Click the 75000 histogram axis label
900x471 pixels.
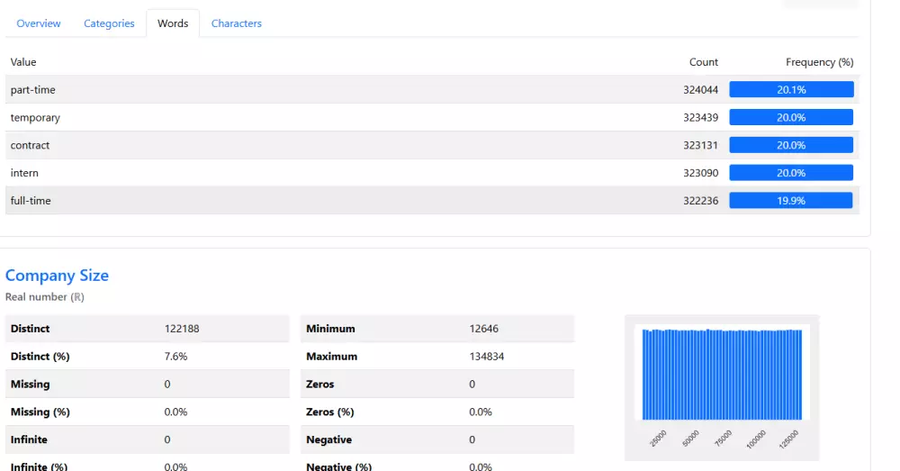point(724,439)
